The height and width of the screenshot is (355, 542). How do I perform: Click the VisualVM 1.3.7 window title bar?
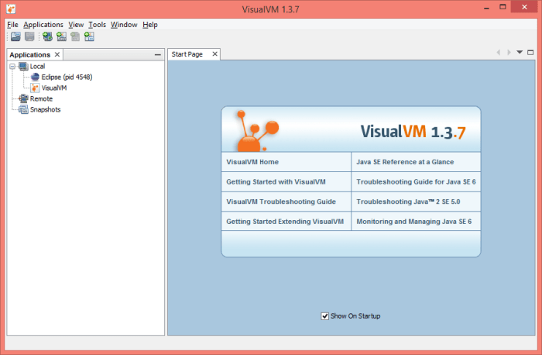click(x=271, y=9)
